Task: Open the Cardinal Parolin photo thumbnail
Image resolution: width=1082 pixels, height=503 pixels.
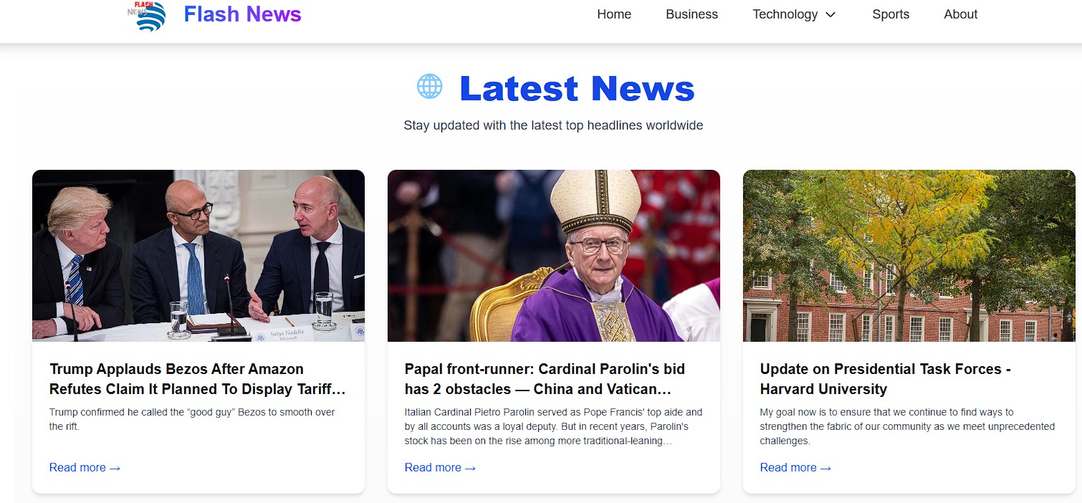Action: tap(554, 256)
